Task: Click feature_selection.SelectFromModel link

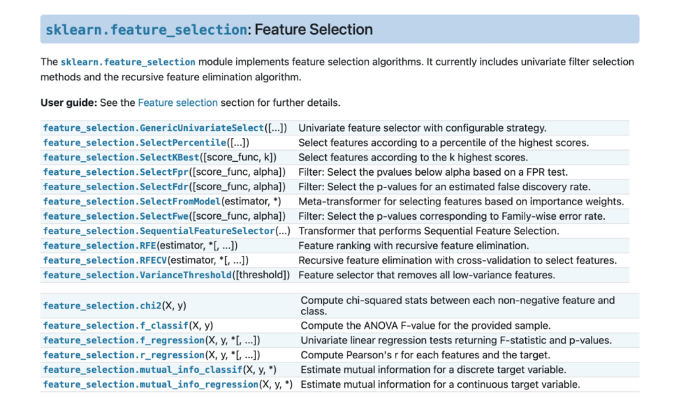Action: [132, 201]
